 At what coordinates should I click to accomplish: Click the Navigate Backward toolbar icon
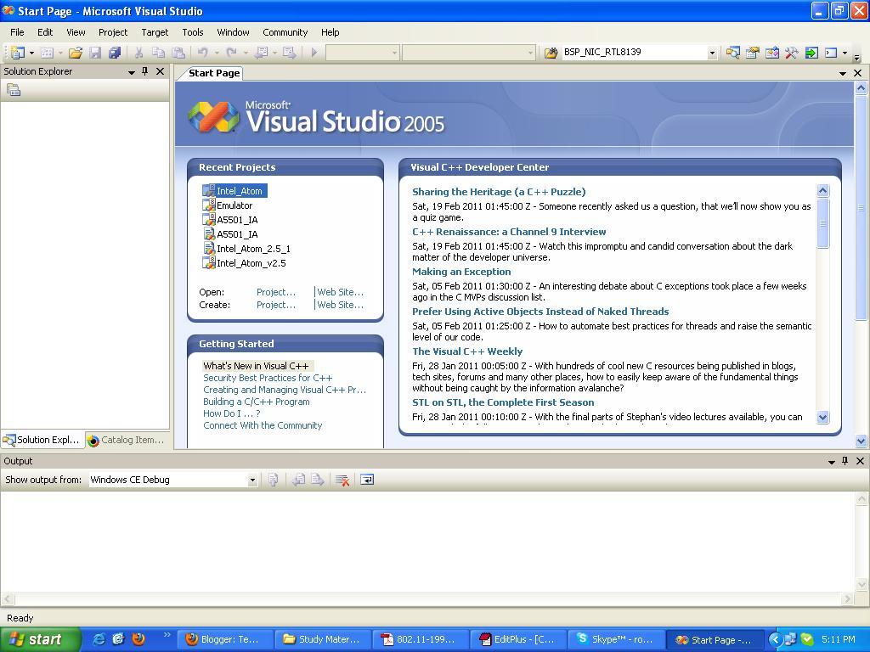(x=262, y=53)
